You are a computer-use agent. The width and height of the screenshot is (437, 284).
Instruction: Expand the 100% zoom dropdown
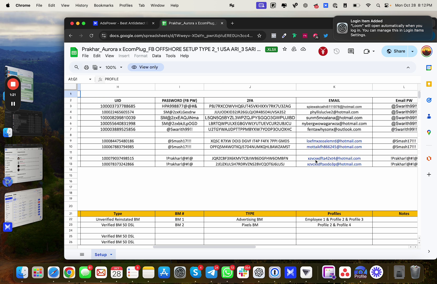point(114,67)
